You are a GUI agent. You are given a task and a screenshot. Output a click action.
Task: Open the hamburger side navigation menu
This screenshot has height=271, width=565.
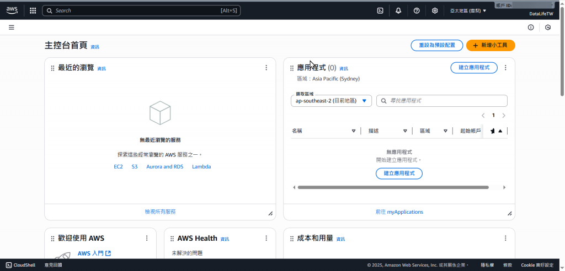pyautogui.click(x=12, y=28)
